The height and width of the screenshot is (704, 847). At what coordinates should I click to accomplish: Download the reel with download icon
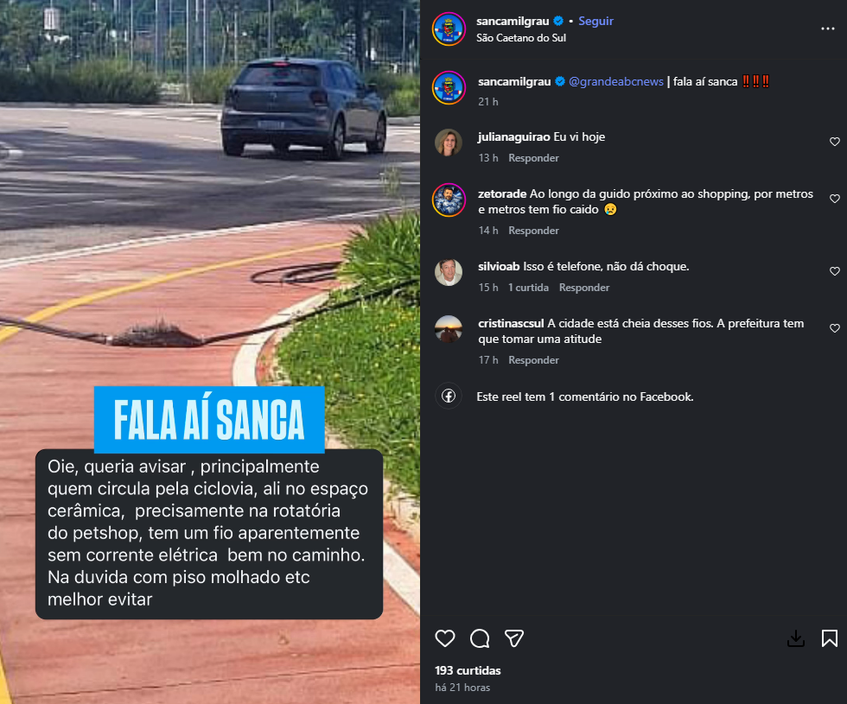(x=796, y=638)
